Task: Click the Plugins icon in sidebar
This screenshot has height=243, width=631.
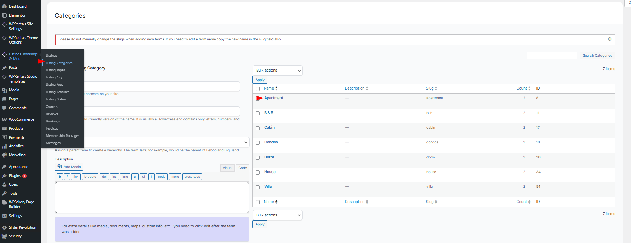Action: click(x=4, y=176)
